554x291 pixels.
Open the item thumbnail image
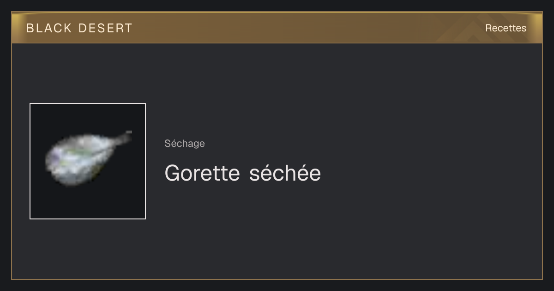[x=88, y=161]
